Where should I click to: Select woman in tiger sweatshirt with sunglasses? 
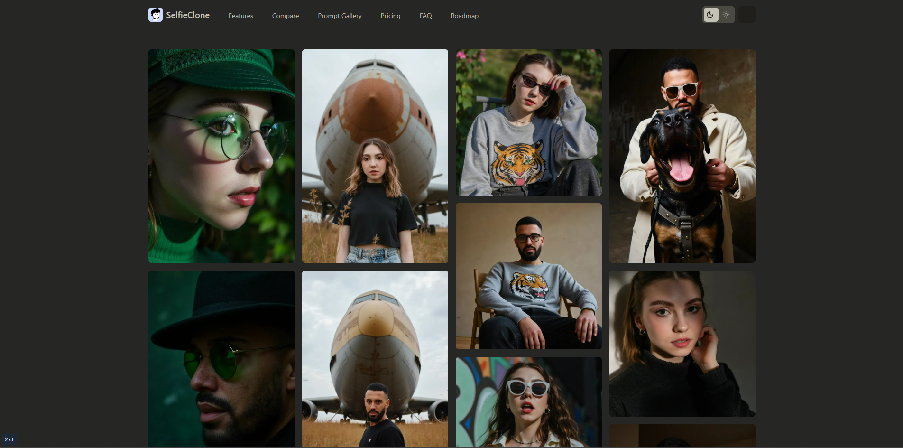pyautogui.click(x=528, y=122)
